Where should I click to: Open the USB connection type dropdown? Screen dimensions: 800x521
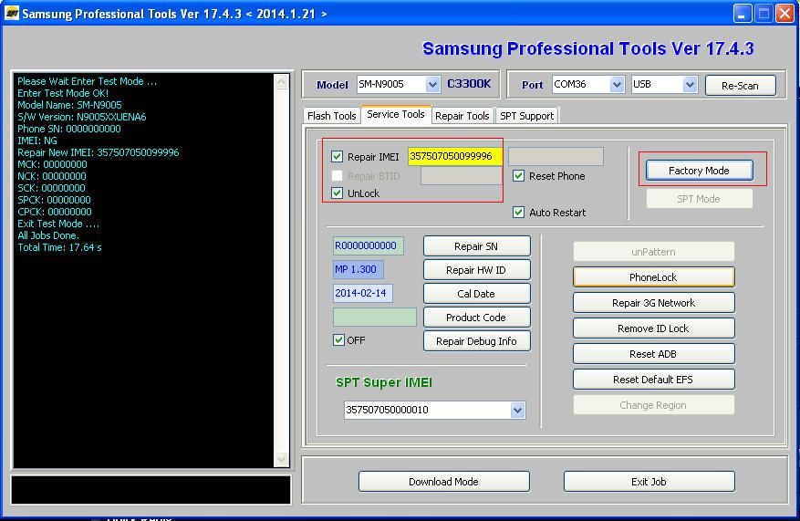point(690,84)
